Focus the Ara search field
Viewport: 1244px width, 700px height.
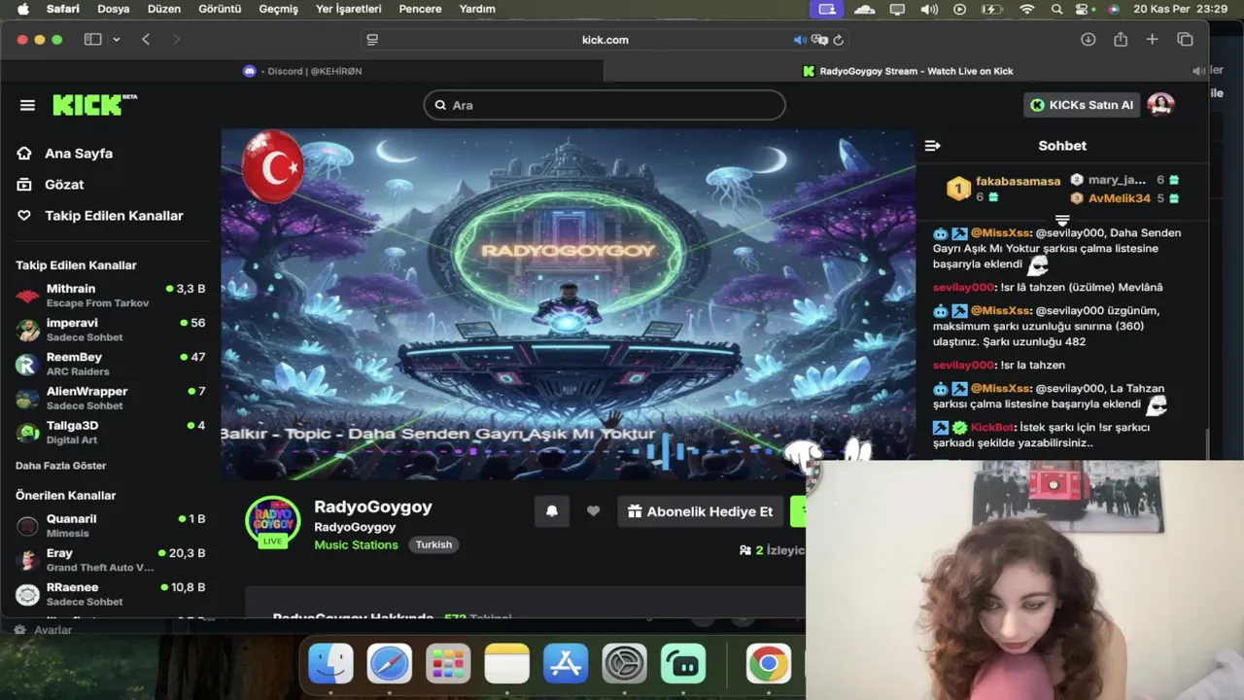(604, 105)
